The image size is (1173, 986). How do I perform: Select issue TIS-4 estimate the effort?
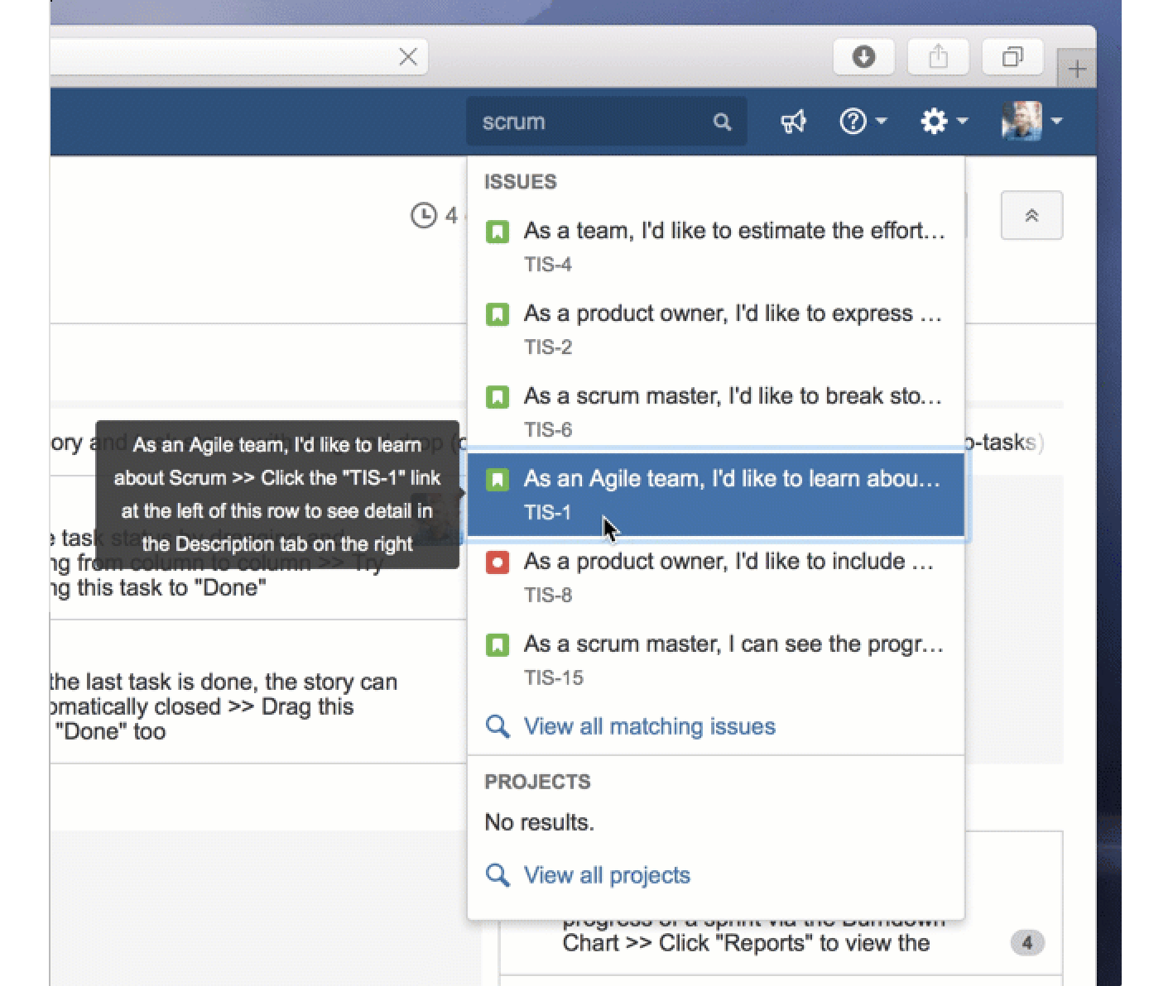click(x=716, y=247)
